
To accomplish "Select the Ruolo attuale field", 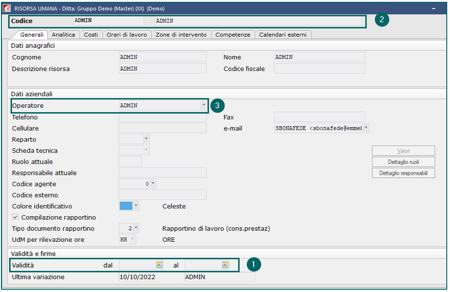I will (x=130, y=161).
